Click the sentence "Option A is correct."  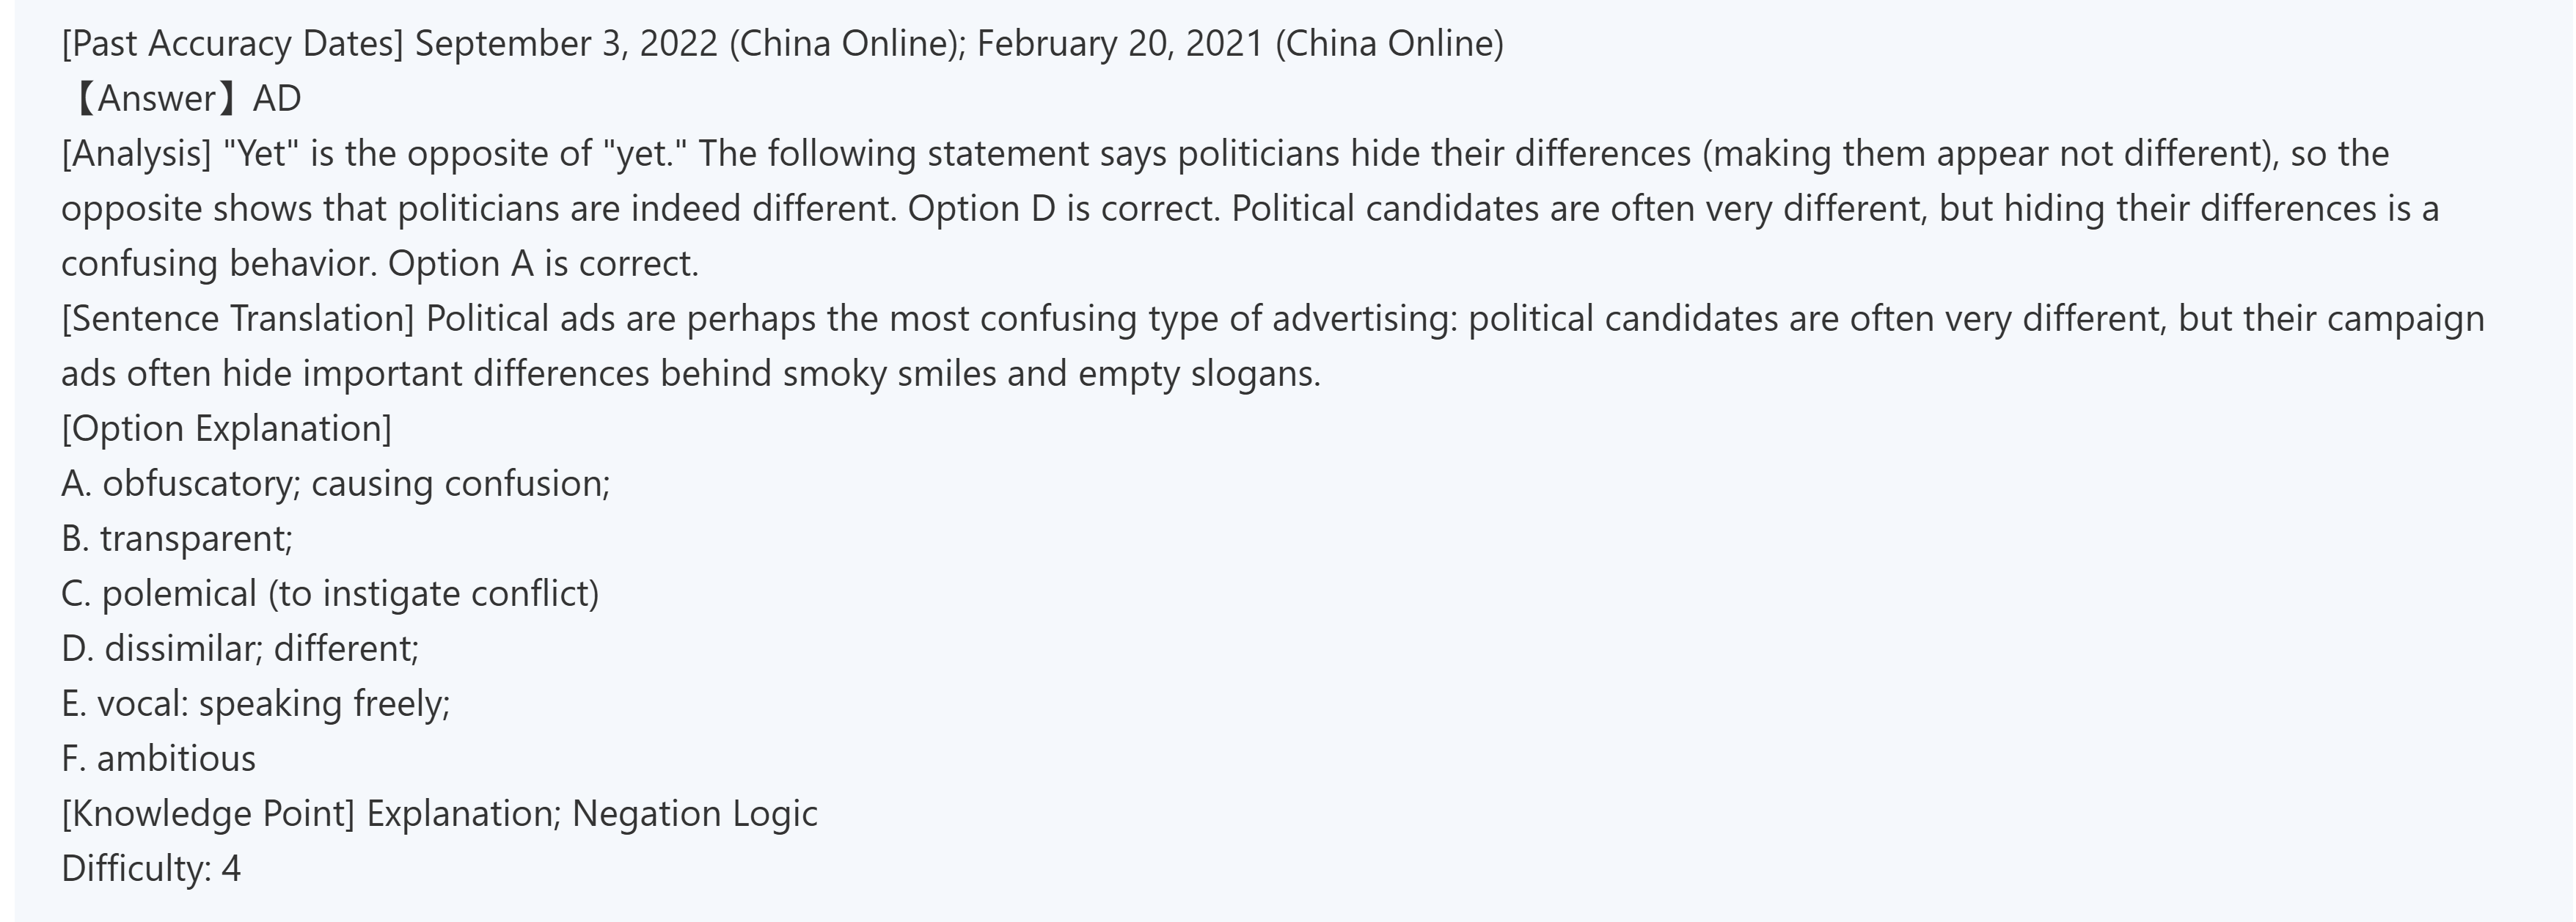(543, 264)
